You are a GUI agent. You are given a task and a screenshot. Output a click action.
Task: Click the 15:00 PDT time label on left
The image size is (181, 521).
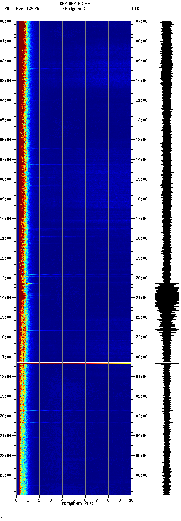pyautogui.click(x=6, y=317)
